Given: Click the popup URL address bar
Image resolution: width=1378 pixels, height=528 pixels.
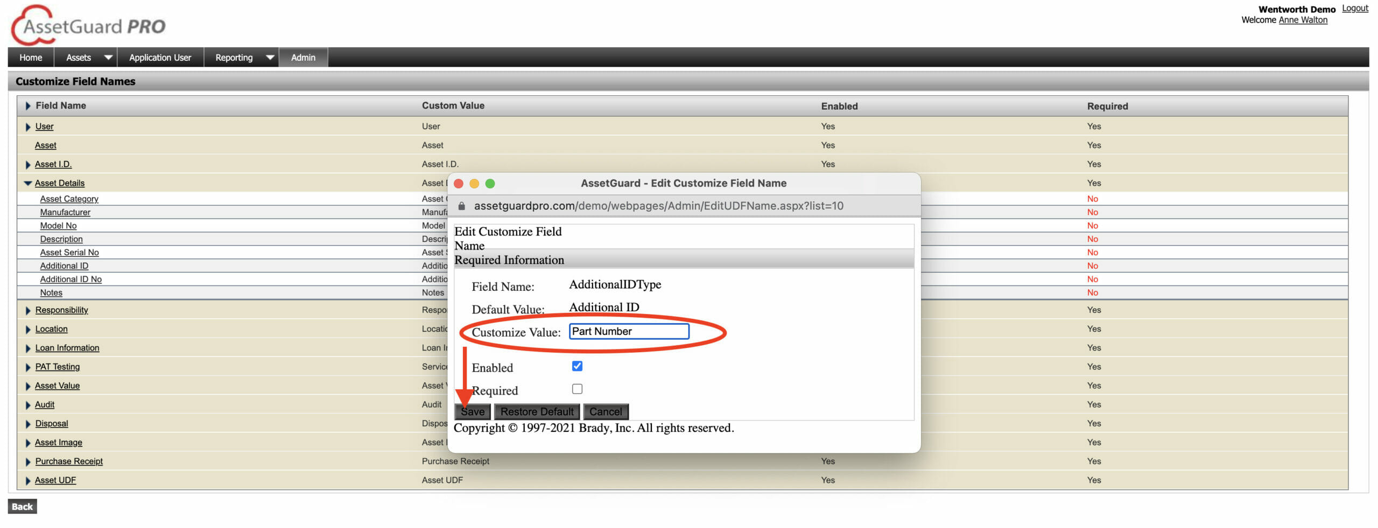Looking at the screenshot, I should (658, 206).
